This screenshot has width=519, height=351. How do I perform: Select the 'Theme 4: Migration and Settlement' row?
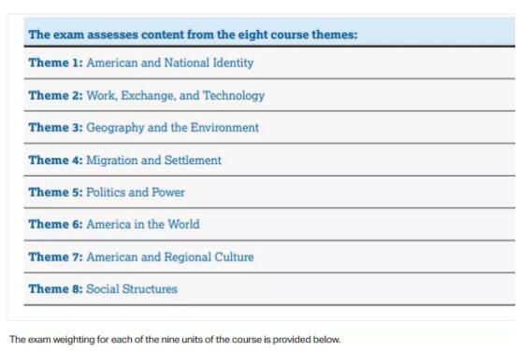click(269, 160)
